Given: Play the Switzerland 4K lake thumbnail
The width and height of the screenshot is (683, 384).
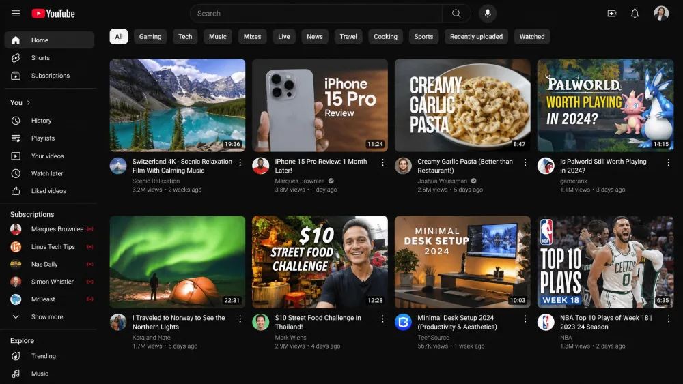Looking at the screenshot, I should pos(178,105).
